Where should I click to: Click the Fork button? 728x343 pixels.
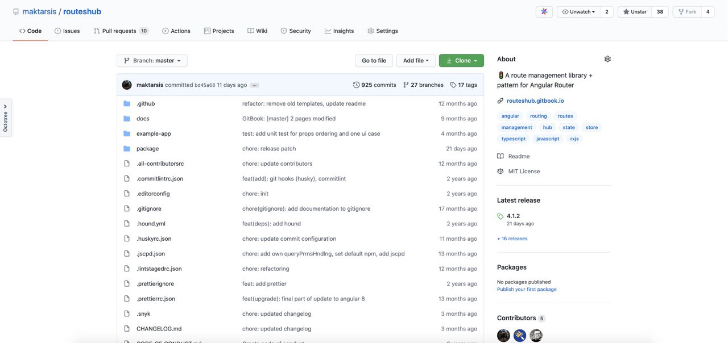point(687,12)
